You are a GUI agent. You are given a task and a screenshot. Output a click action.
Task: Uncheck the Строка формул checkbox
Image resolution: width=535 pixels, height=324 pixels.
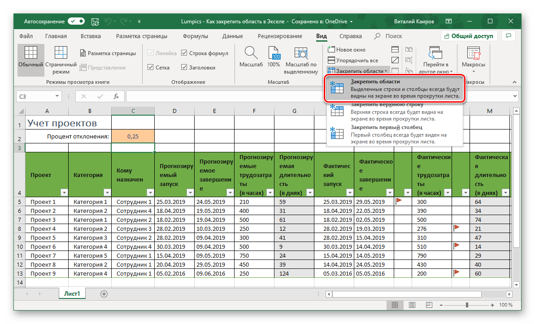[184, 53]
